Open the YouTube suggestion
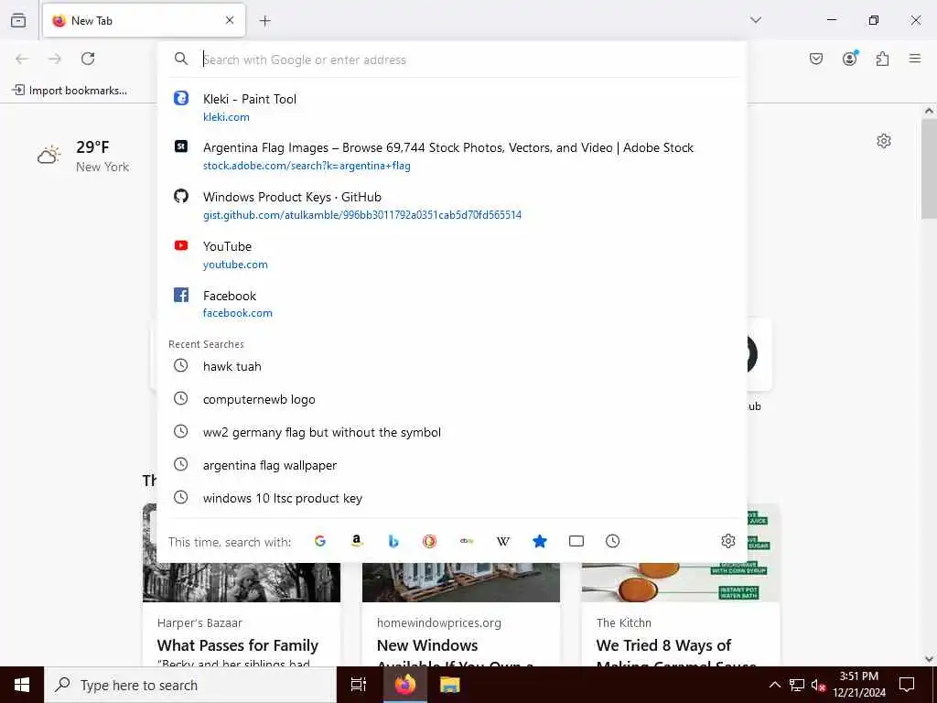The width and height of the screenshot is (937, 703). pos(452,254)
